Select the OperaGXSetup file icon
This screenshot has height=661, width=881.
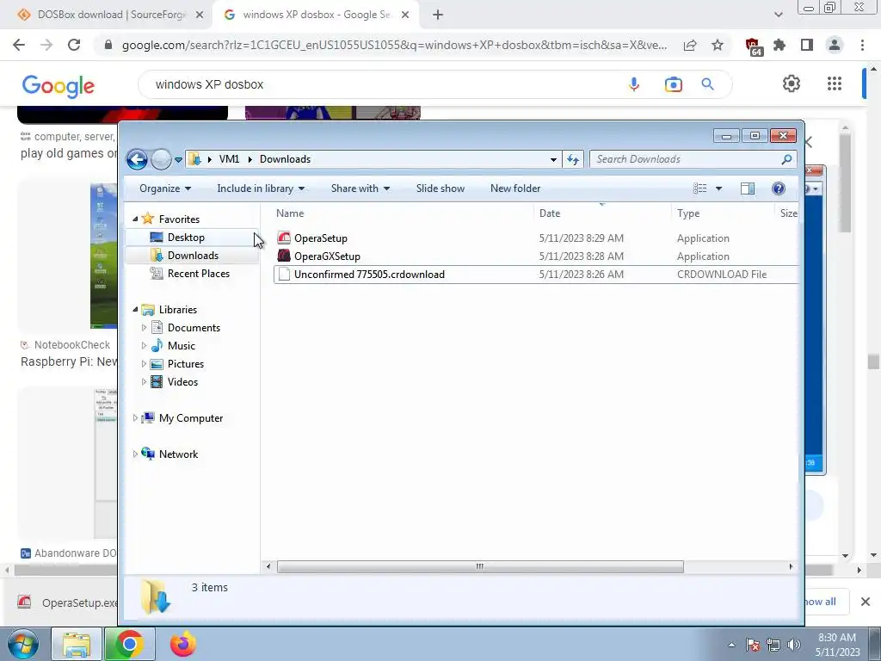tap(284, 256)
